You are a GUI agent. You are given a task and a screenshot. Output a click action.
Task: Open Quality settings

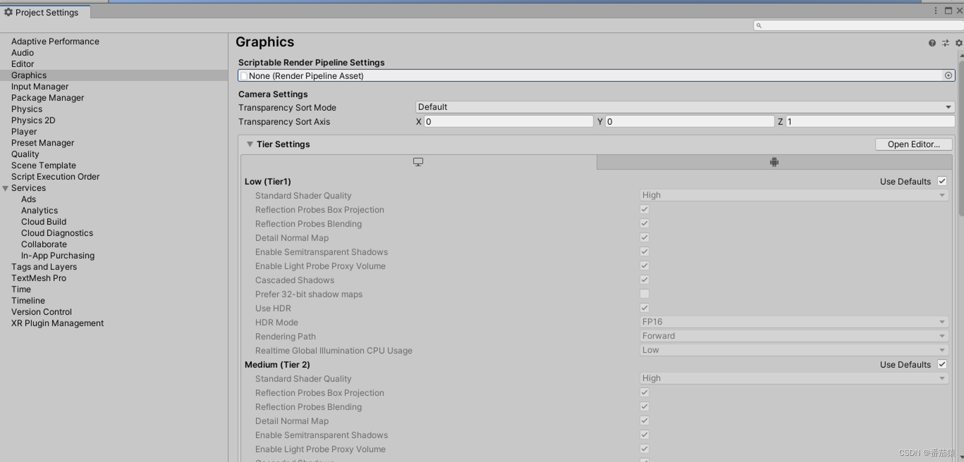(25, 154)
